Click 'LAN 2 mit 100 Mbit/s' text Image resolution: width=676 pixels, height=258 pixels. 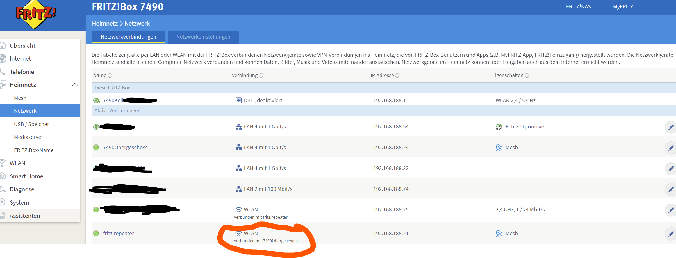pyautogui.click(x=268, y=189)
